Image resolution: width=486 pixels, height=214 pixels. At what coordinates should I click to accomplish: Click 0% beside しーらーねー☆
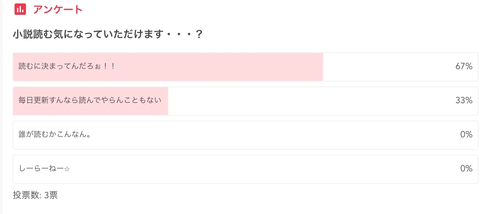coord(466,169)
